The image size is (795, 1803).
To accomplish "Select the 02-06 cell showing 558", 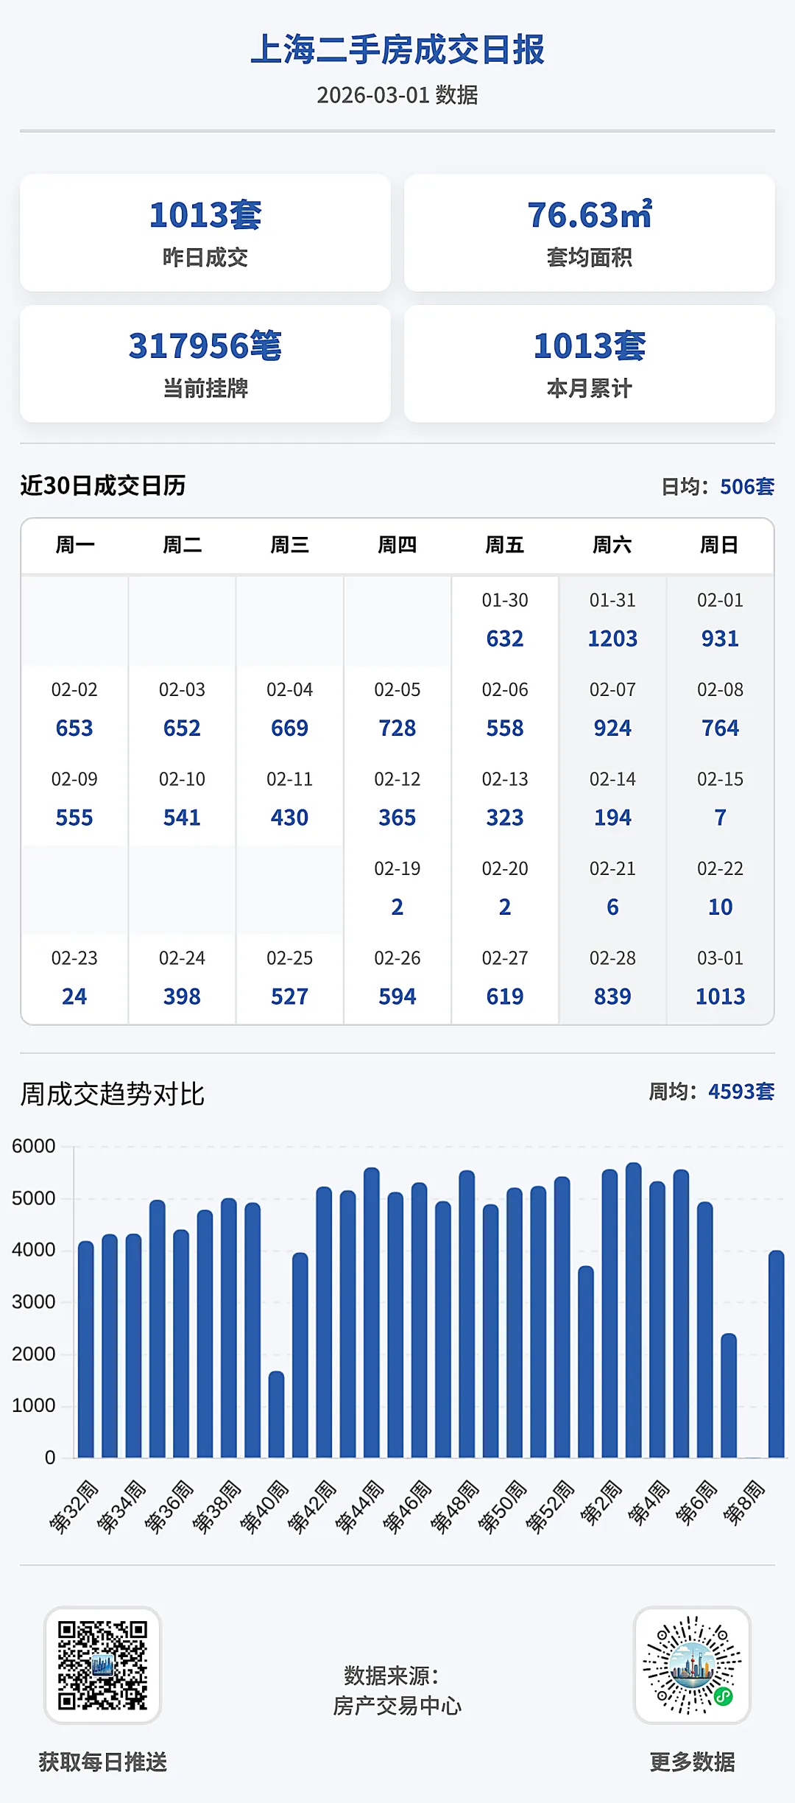I will (x=505, y=710).
